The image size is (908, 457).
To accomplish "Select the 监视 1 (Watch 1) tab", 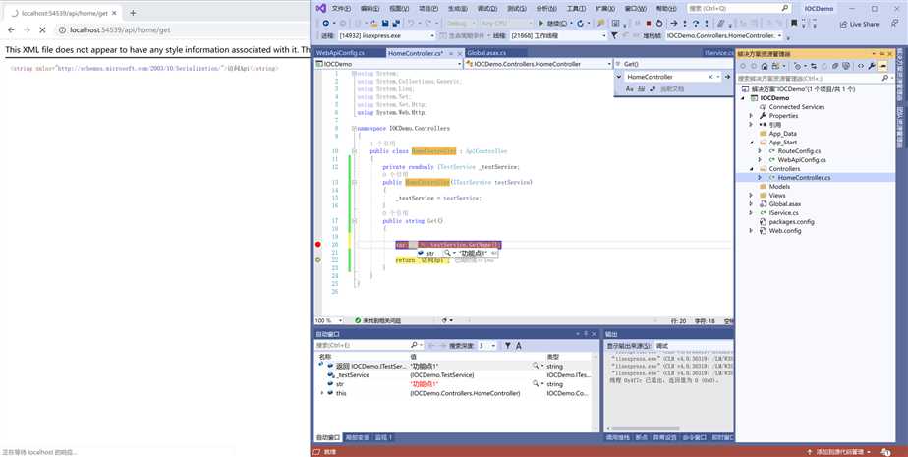I will tap(383, 438).
